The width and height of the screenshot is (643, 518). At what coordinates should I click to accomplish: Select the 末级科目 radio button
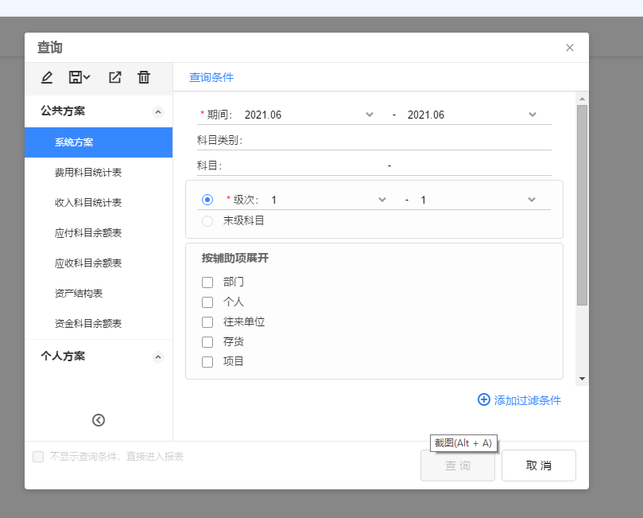pyautogui.click(x=207, y=221)
